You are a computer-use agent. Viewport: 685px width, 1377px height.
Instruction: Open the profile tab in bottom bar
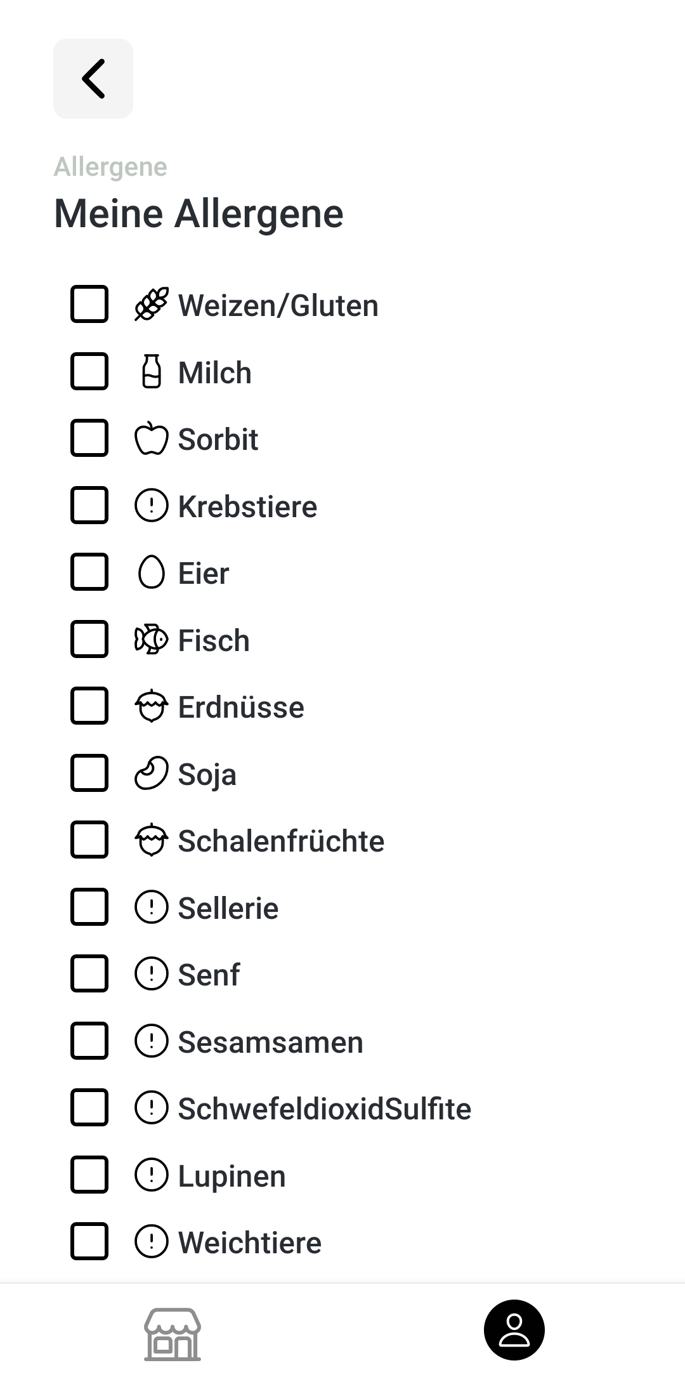[x=514, y=1330]
